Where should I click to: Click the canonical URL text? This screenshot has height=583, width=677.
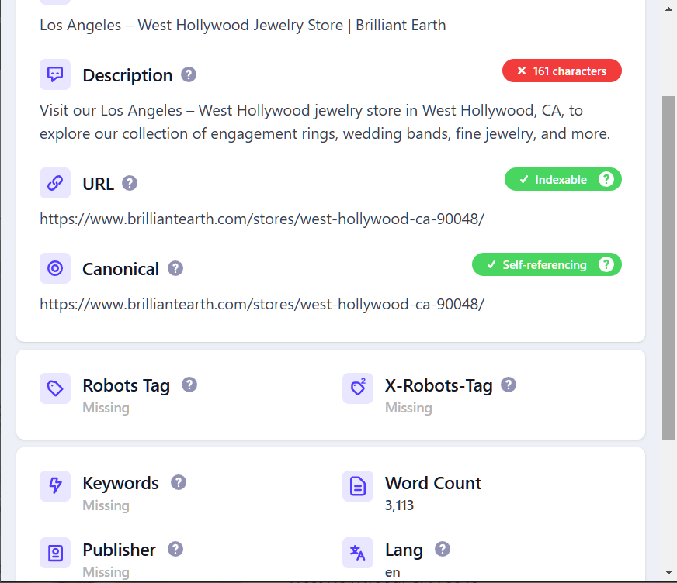tap(261, 304)
